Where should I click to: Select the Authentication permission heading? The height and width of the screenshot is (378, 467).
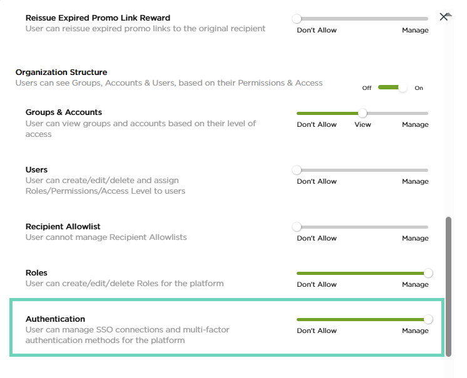tap(55, 319)
